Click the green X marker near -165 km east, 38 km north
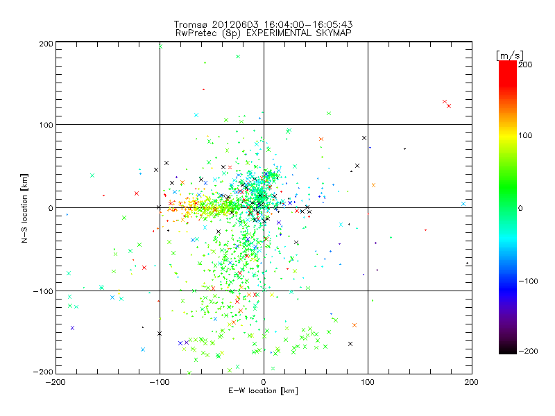 (92, 175)
